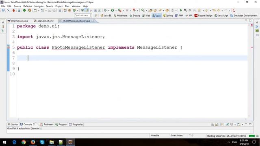Open the Refactor menu
This screenshot has height=146, width=260.
(x=28, y=6)
